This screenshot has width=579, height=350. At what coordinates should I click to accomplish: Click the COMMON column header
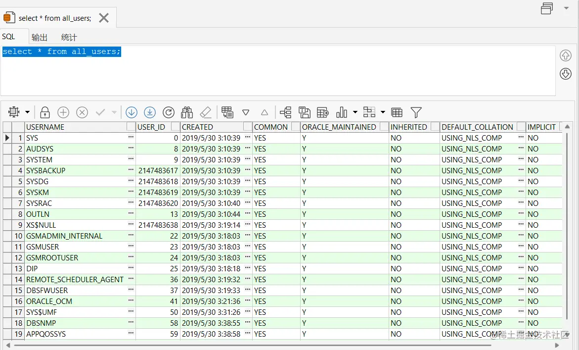272,127
